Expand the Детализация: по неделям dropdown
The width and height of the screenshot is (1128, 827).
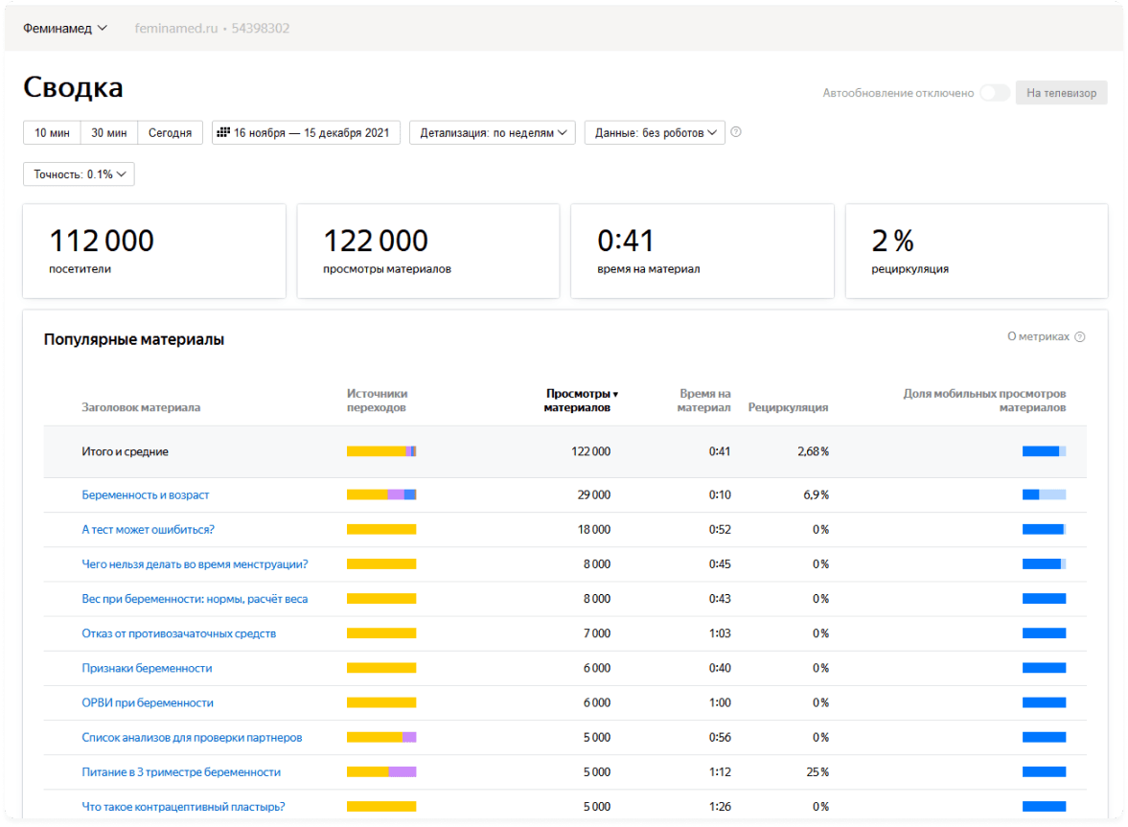492,133
